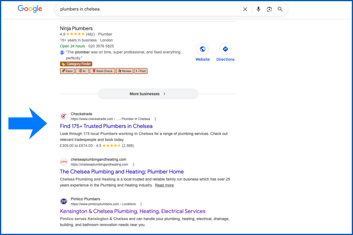Open the Category Finder badge

click(76, 64)
